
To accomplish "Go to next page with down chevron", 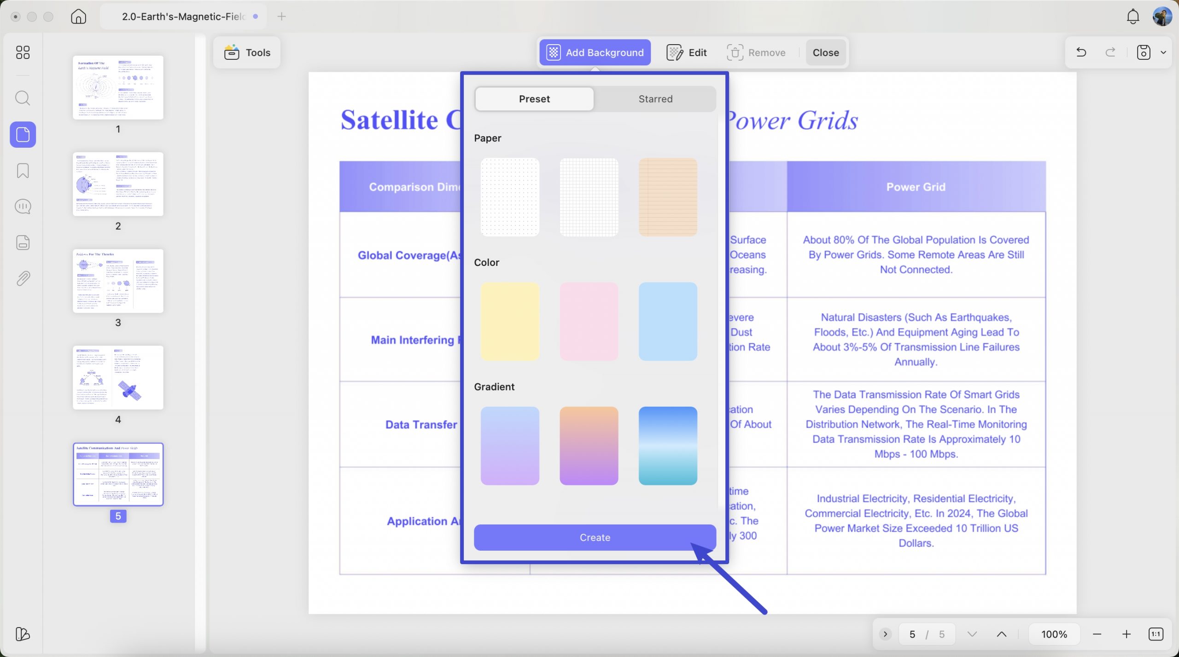I will click(x=972, y=634).
